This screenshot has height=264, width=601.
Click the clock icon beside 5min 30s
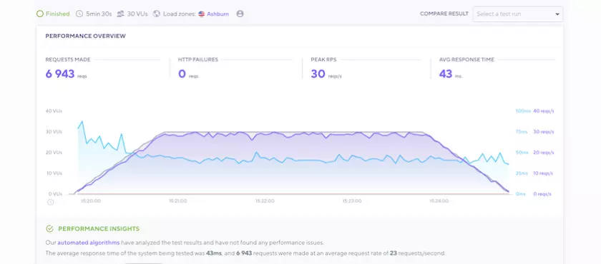click(79, 14)
